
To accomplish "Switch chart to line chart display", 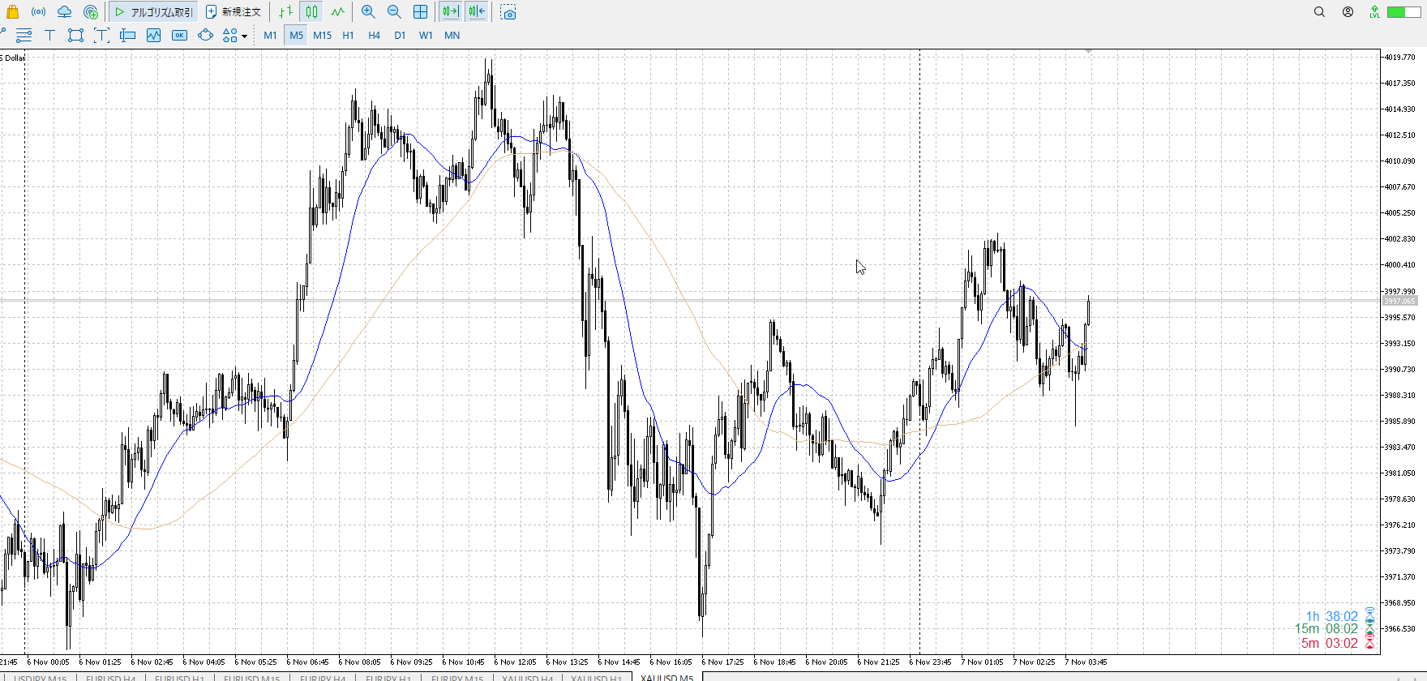I will [x=337, y=12].
